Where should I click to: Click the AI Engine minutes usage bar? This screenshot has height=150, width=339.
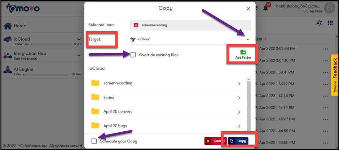click(46, 74)
